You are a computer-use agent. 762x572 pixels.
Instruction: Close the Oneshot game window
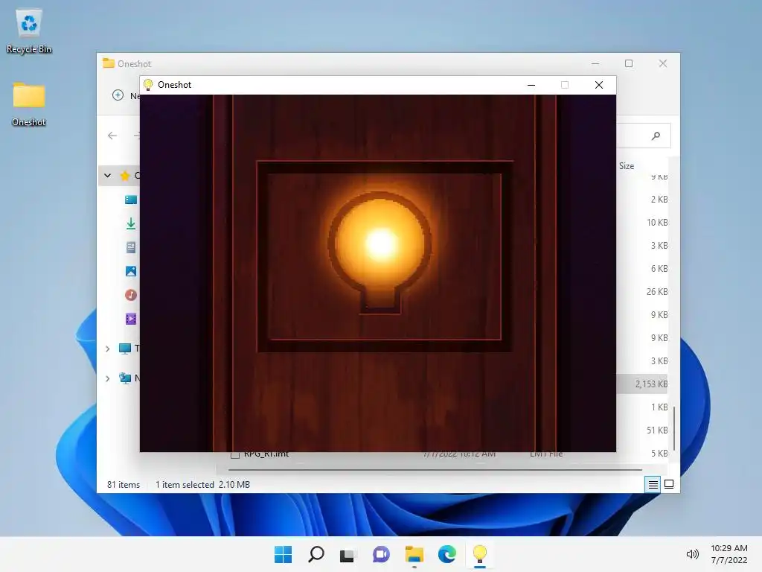point(599,85)
